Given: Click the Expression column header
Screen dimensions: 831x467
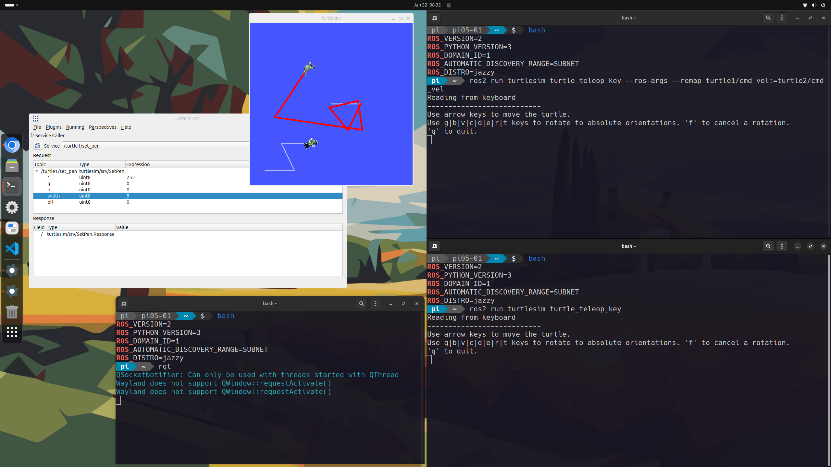Looking at the screenshot, I should (x=187, y=164).
